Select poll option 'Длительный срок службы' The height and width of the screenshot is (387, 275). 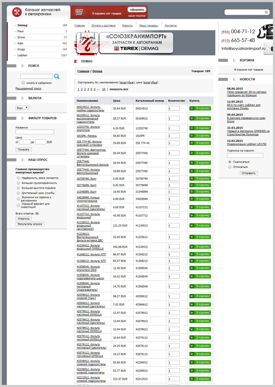18,193
